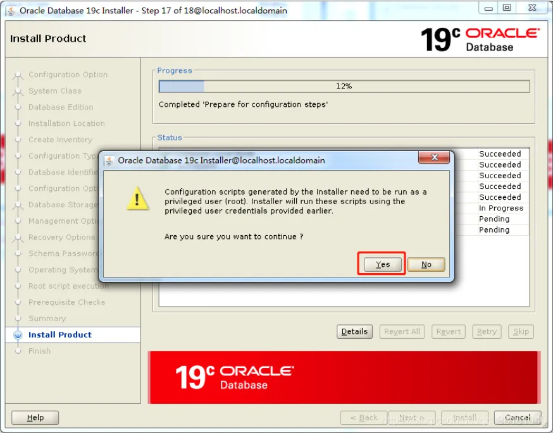553x433 pixels.
Task: Confirm with the Yes button
Action: tap(383, 264)
